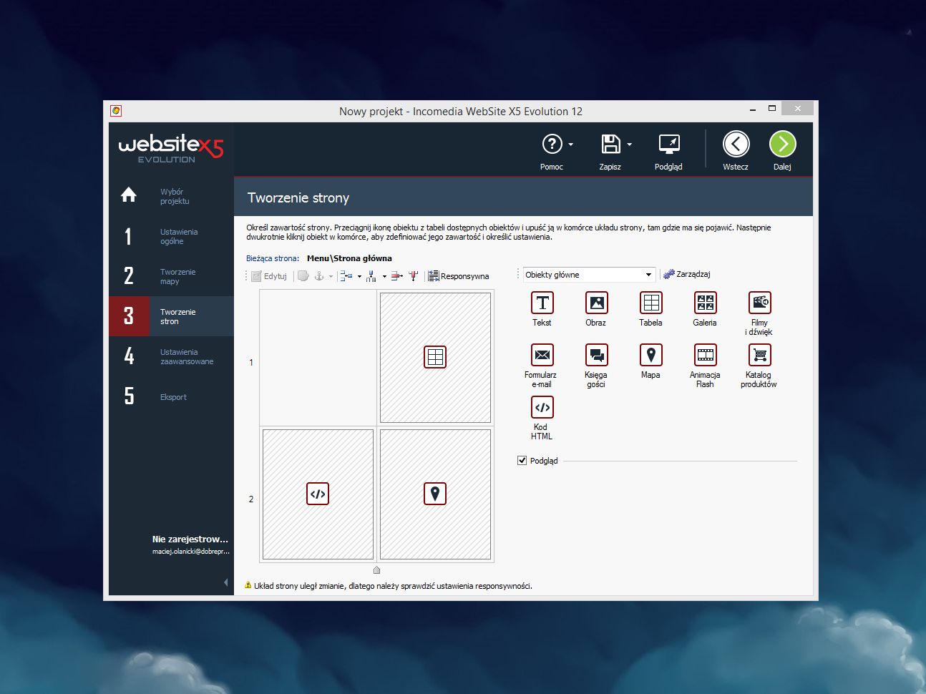926x694 pixels.
Task: Click the Zarządzaj button
Action: 687,275
